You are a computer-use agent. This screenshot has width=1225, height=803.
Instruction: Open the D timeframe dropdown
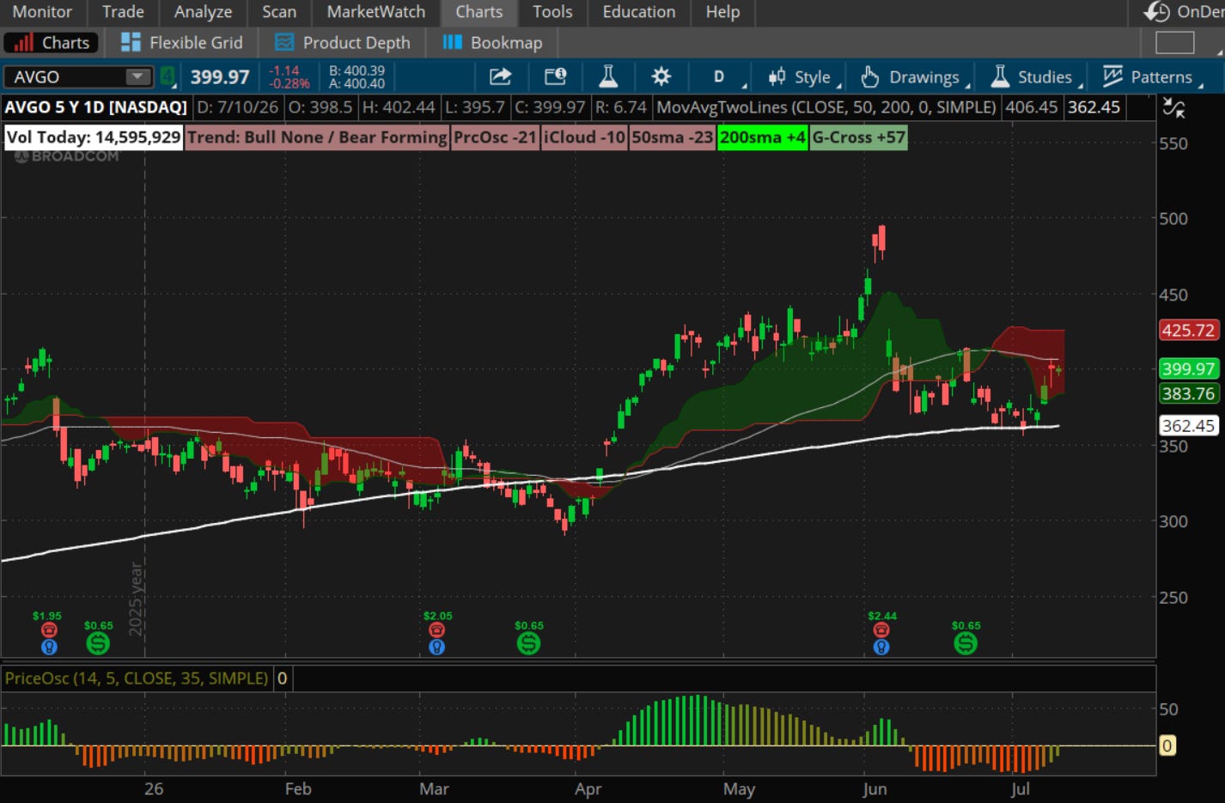[x=722, y=77]
